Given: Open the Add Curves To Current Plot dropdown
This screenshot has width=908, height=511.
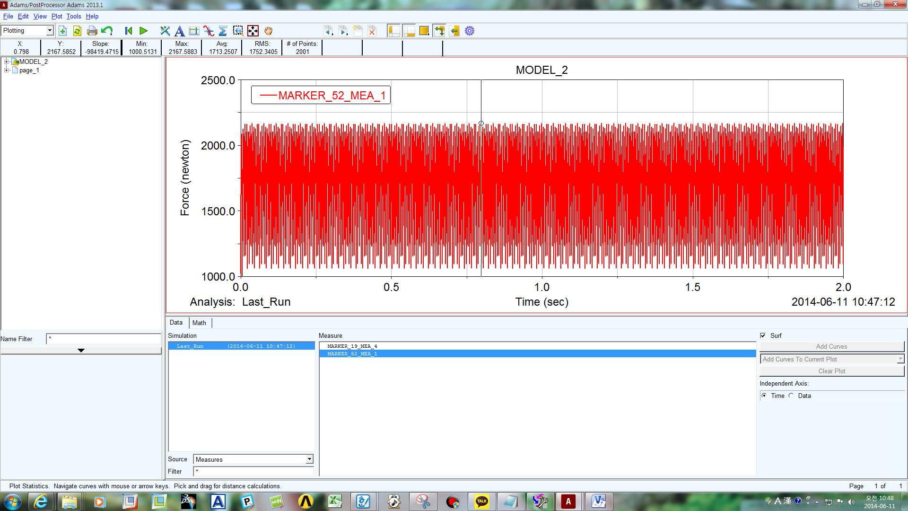Looking at the screenshot, I should (832, 359).
